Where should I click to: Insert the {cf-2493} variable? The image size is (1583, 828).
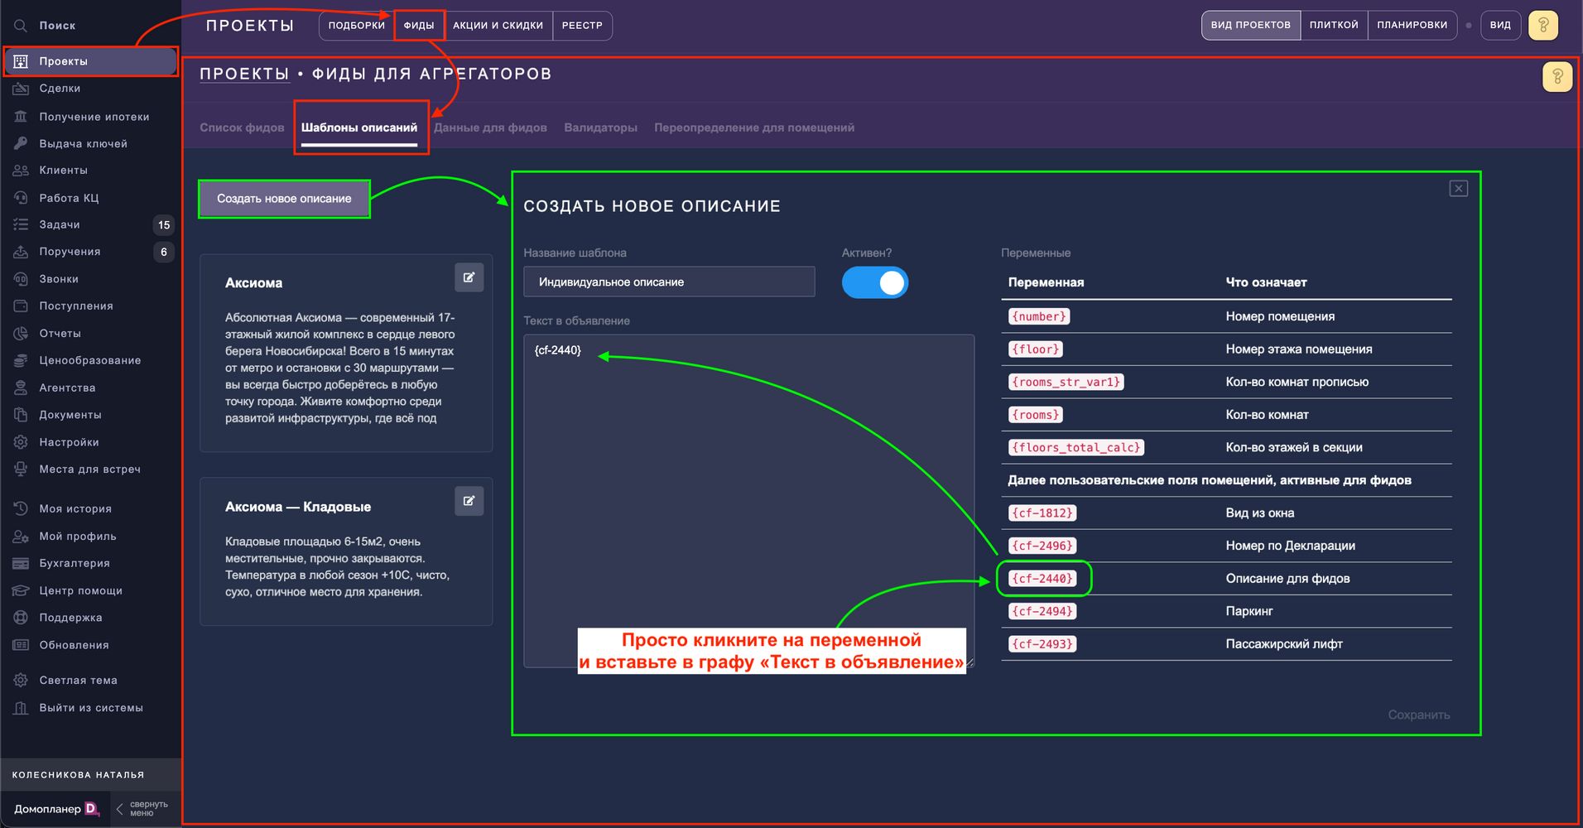[x=1042, y=644]
